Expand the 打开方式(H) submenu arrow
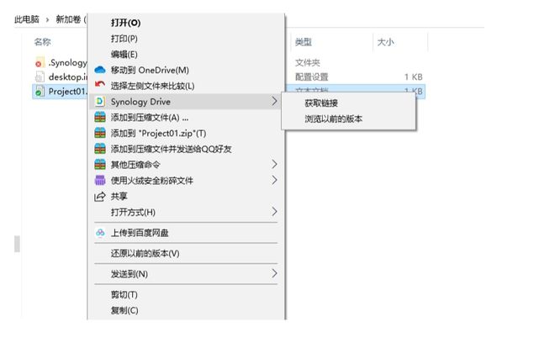The width and height of the screenshot is (555, 348). (274, 212)
